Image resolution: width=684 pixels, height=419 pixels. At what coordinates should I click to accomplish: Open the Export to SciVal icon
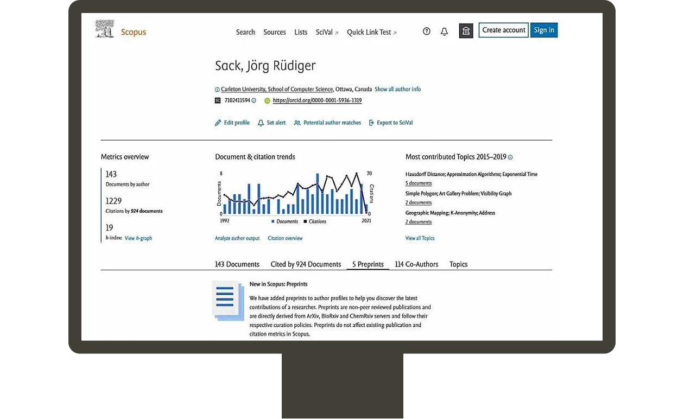370,123
